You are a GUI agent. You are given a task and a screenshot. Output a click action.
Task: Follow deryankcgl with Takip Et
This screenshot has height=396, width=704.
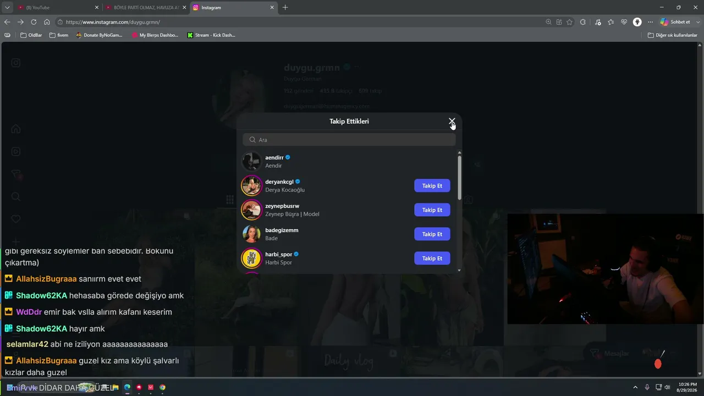tap(432, 186)
